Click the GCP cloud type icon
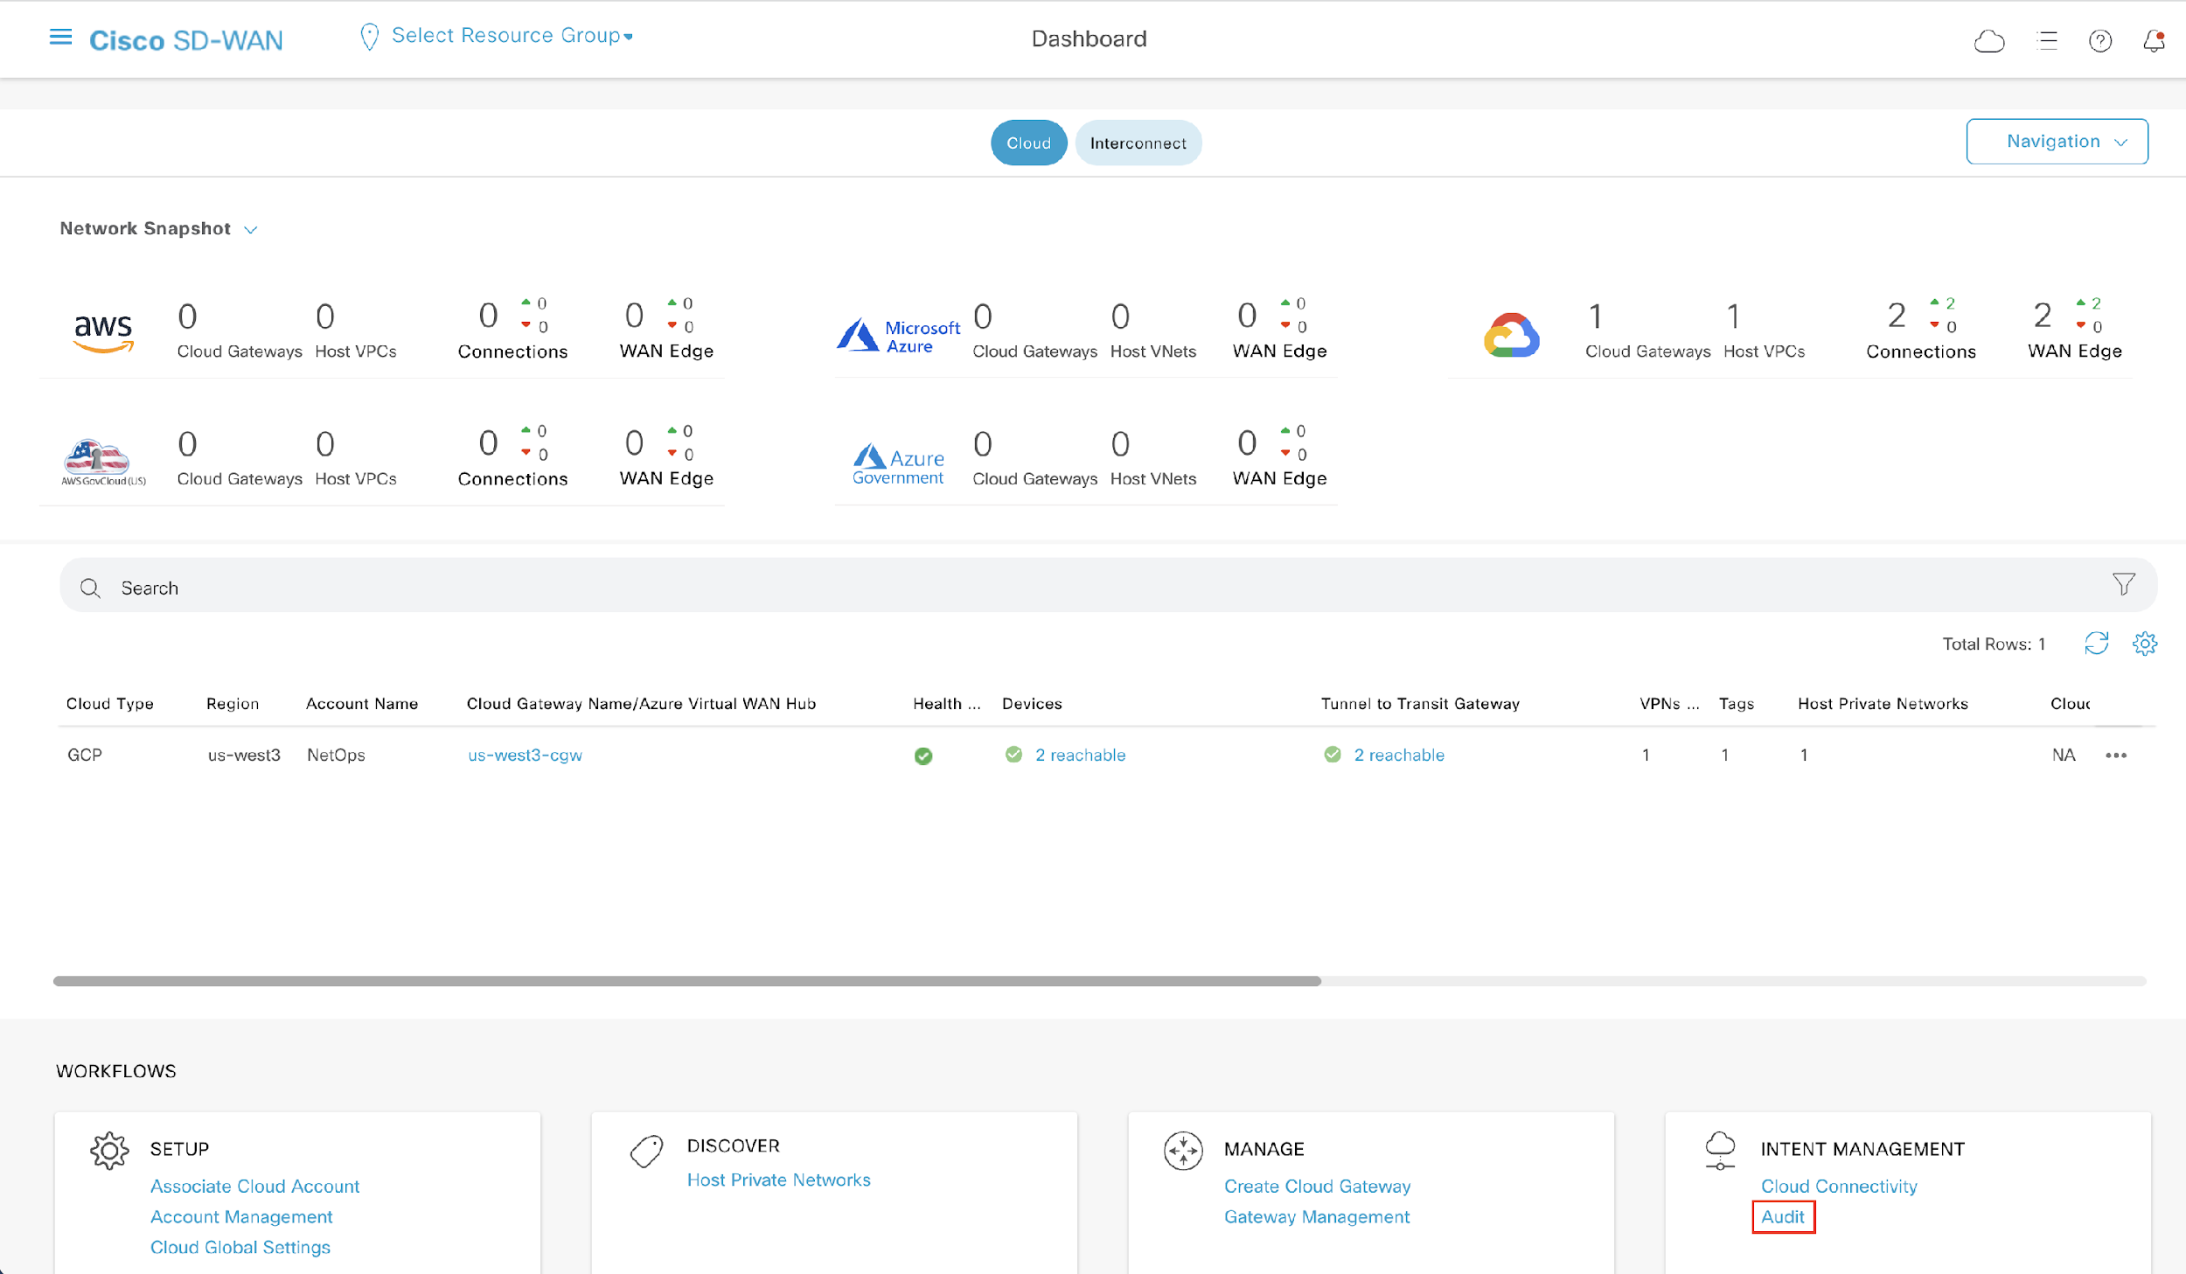Image resolution: width=2186 pixels, height=1274 pixels. (1513, 331)
